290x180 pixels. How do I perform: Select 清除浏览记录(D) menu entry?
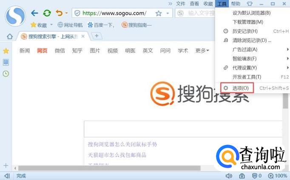(x=252, y=40)
